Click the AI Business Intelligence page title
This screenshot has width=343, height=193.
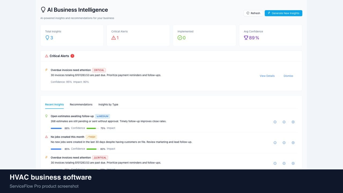[x=77, y=10]
